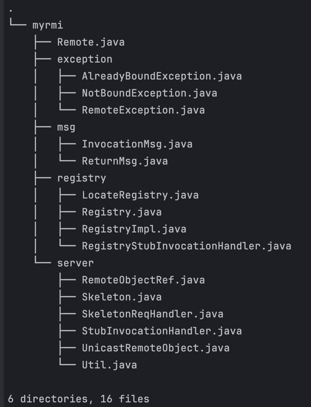
Task: Select RegistryStubInvocationHandler.java file
Action: (x=186, y=246)
